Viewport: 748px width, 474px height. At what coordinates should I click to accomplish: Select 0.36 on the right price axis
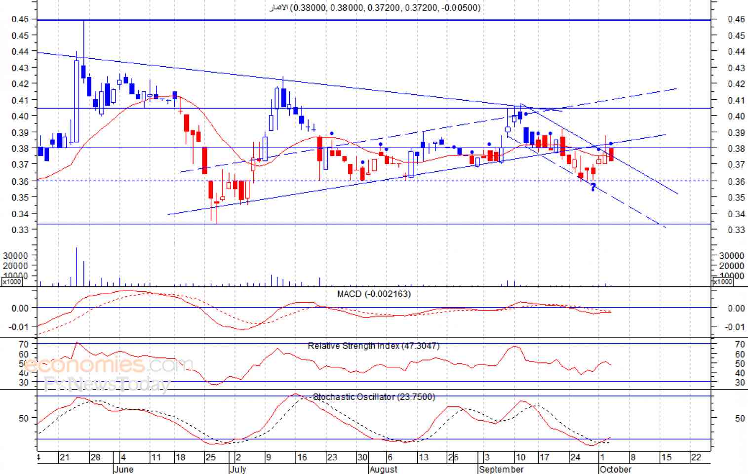click(x=736, y=182)
